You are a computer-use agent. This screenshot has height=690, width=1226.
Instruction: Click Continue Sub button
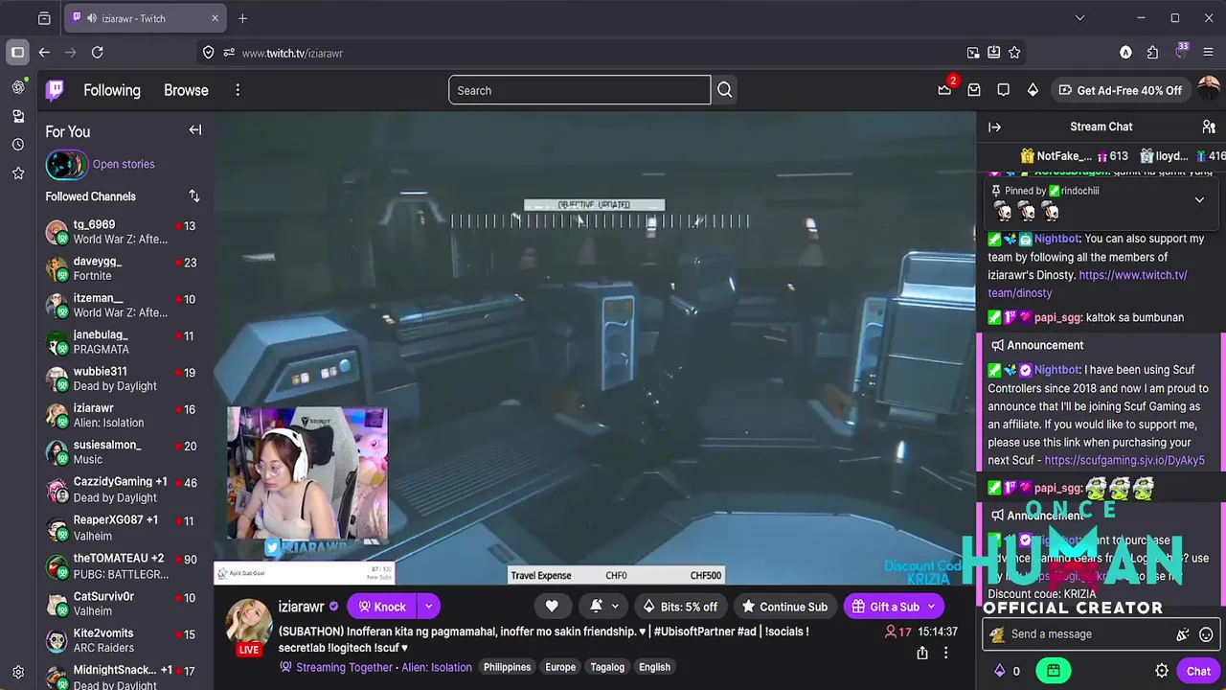[784, 607]
